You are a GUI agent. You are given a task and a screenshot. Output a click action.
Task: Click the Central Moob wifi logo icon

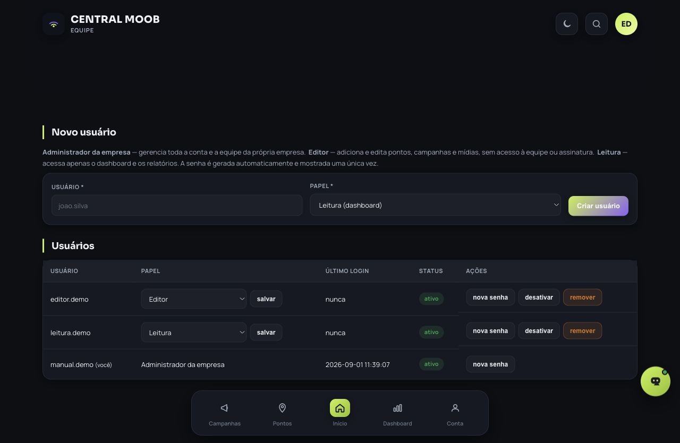click(54, 24)
